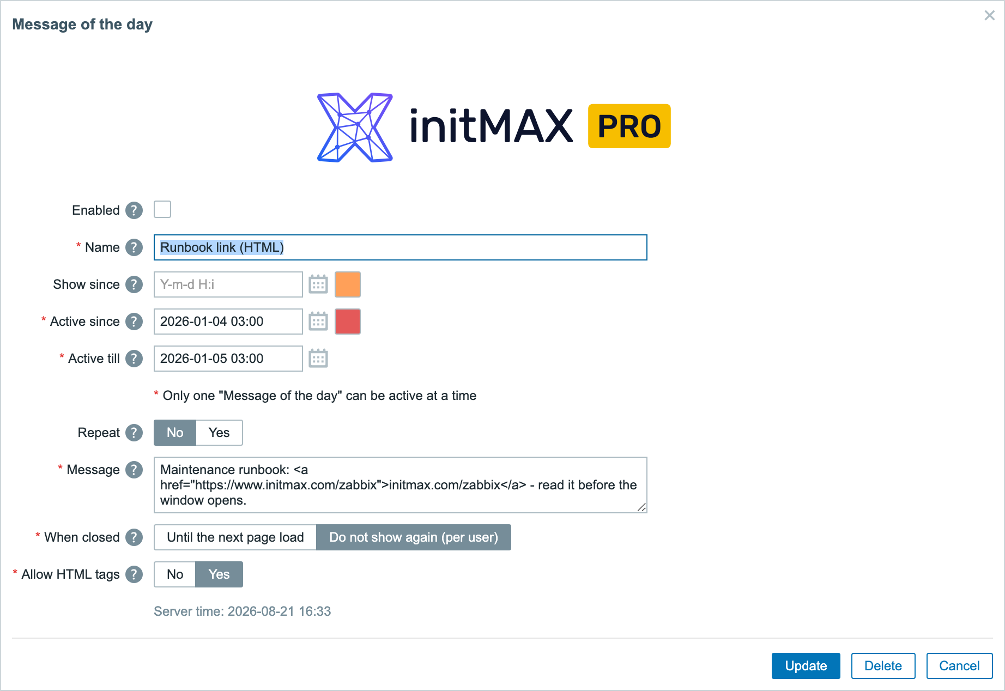
Task: Open help for the Name field
Action: tap(134, 247)
